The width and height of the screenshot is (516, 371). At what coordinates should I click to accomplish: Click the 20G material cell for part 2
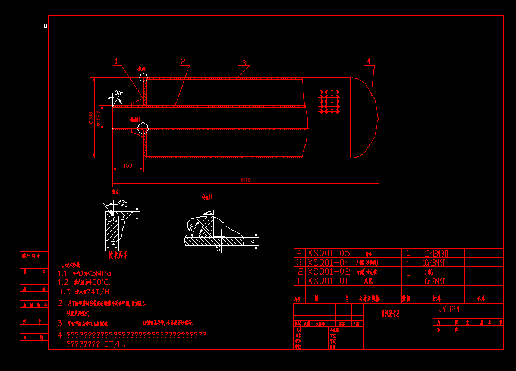coord(438,271)
